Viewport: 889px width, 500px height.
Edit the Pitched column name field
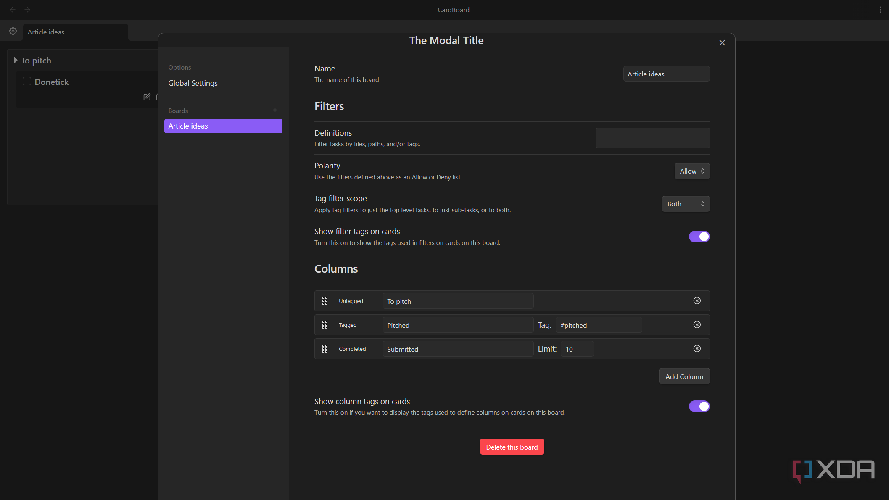458,325
